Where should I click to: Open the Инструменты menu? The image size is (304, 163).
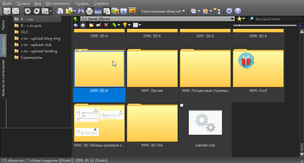pyautogui.click(x=58, y=3)
